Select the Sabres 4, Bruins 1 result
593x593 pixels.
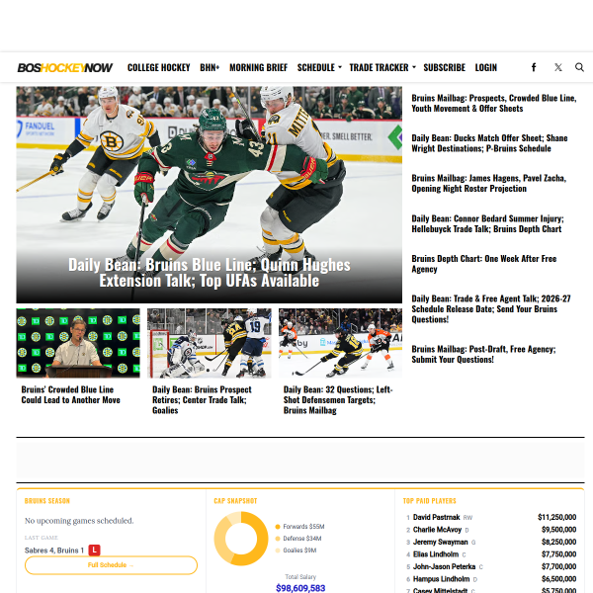coord(54,551)
